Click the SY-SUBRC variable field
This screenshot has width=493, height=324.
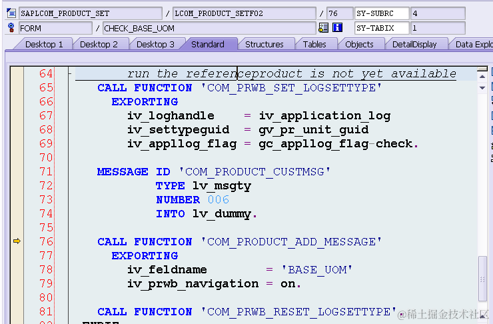[x=382, y=13]
